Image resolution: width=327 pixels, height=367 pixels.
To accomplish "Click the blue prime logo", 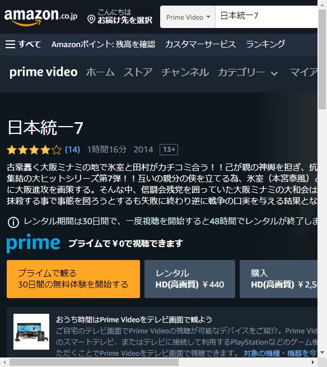I will pos(33,243).
